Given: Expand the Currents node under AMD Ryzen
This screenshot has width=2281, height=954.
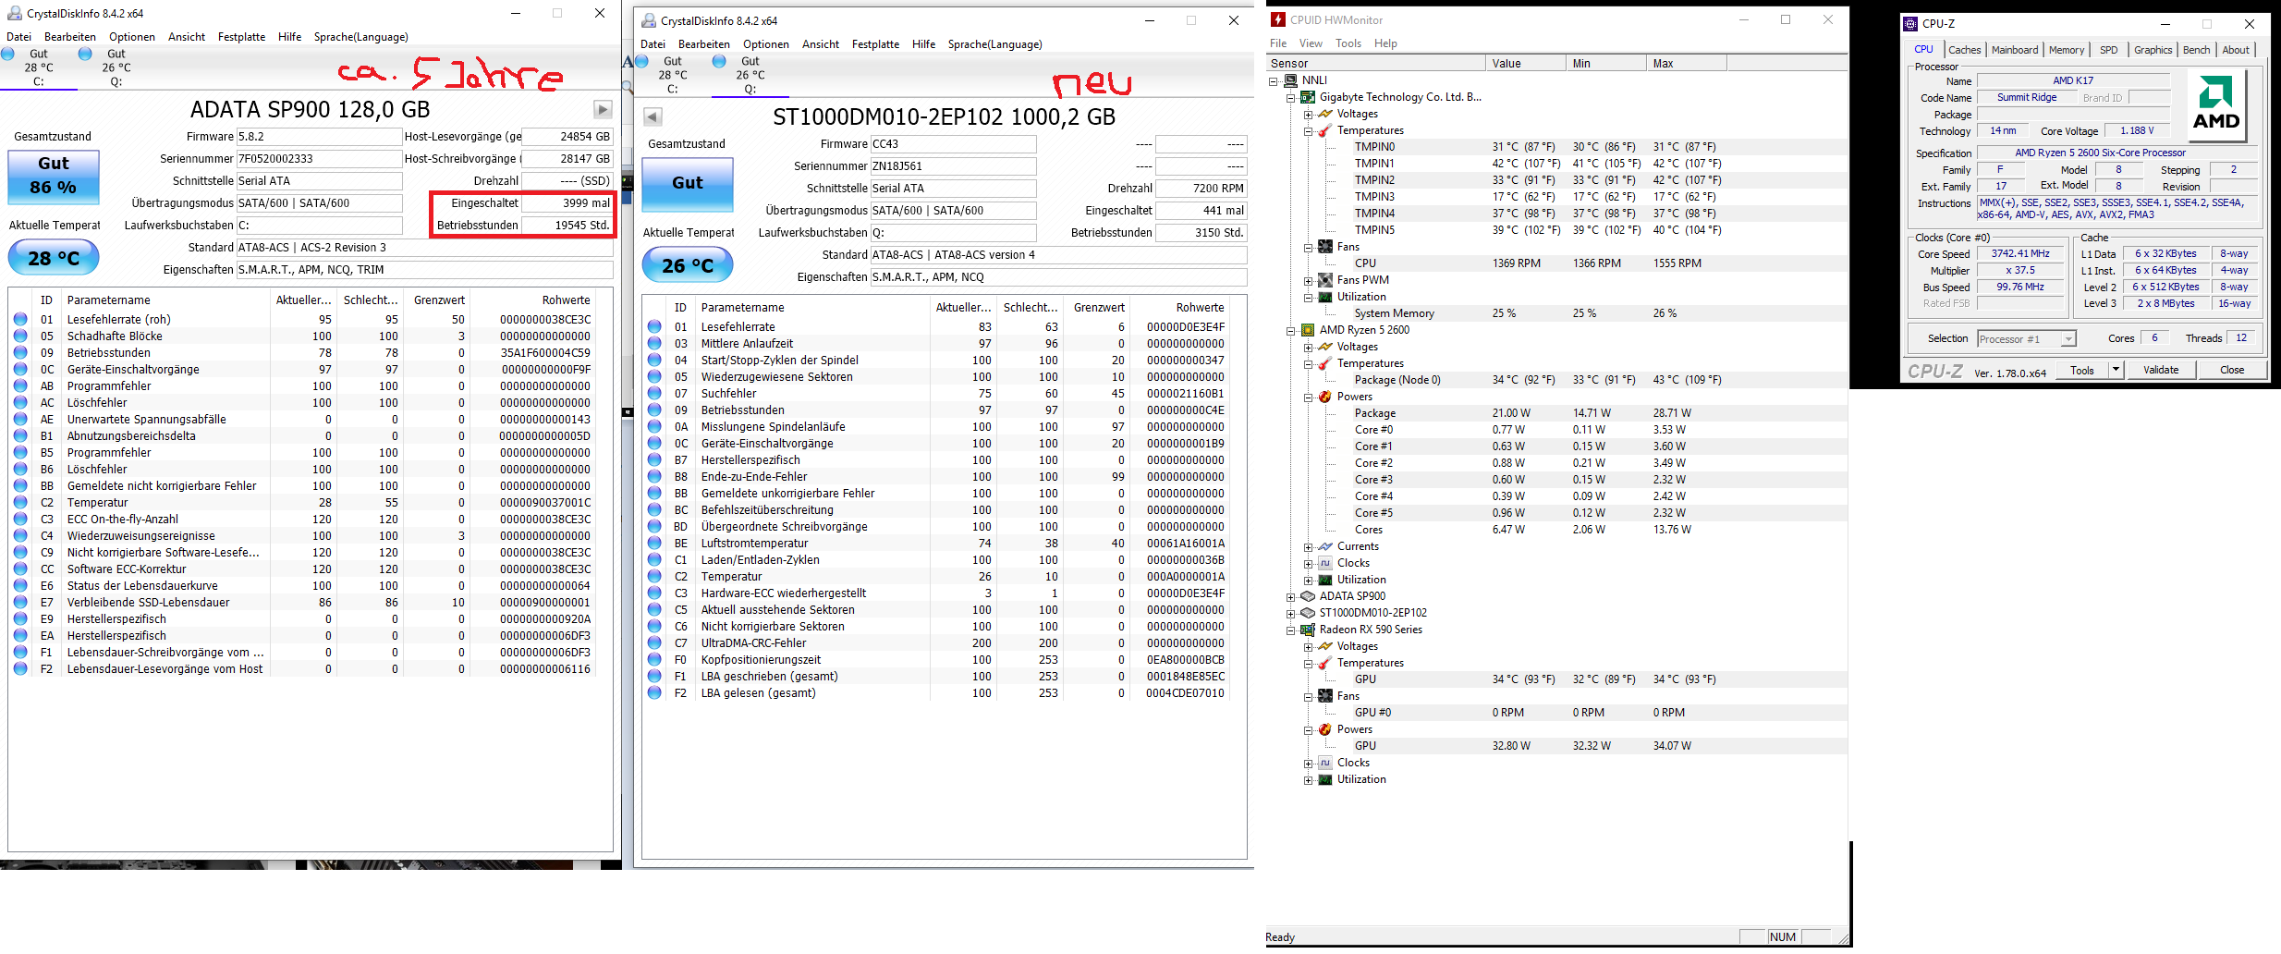Looking at the screenshot, I should [x=1309, y=547].
